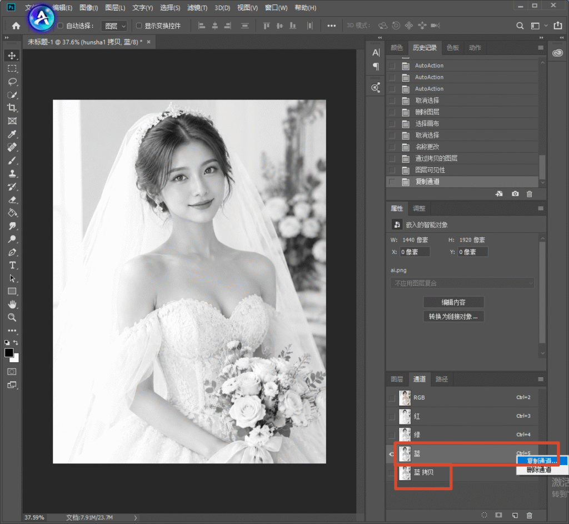Create new snapshot camera icon in History
Viewport: 569px width, 524px height.
pos(515,194)
